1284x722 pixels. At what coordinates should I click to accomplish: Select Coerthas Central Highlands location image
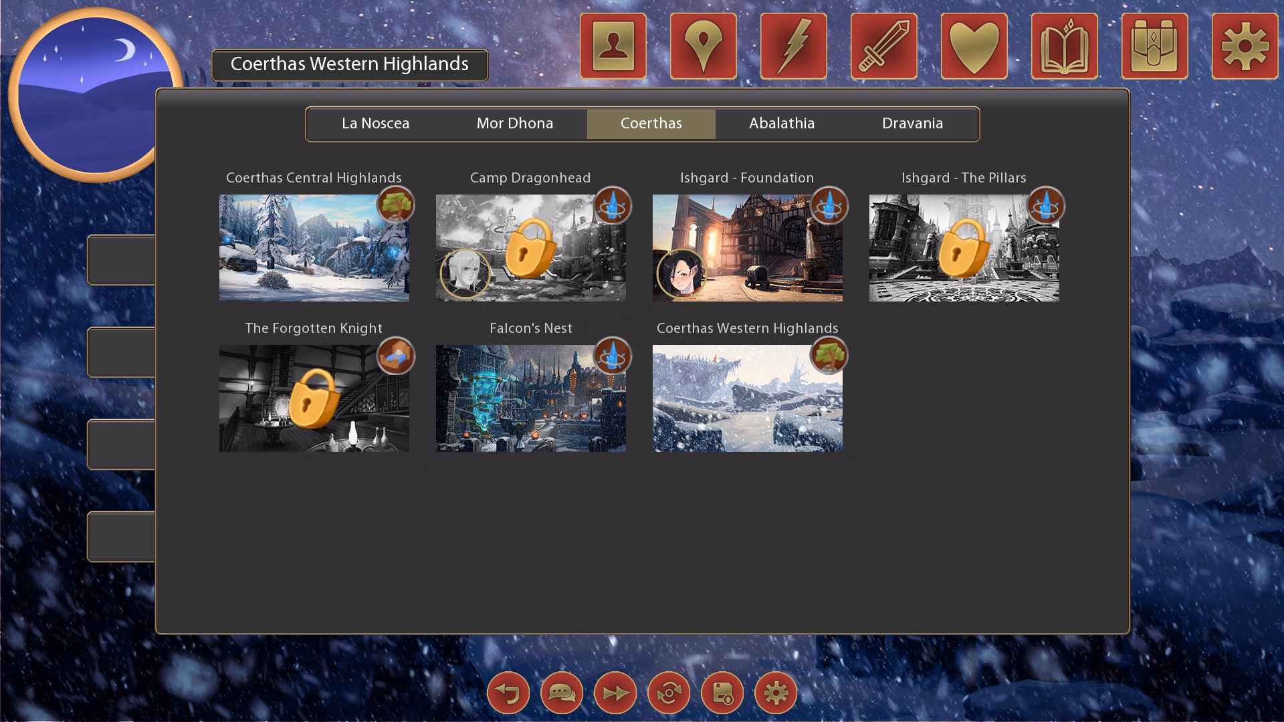pyautogui.click(x=314, y=248)
